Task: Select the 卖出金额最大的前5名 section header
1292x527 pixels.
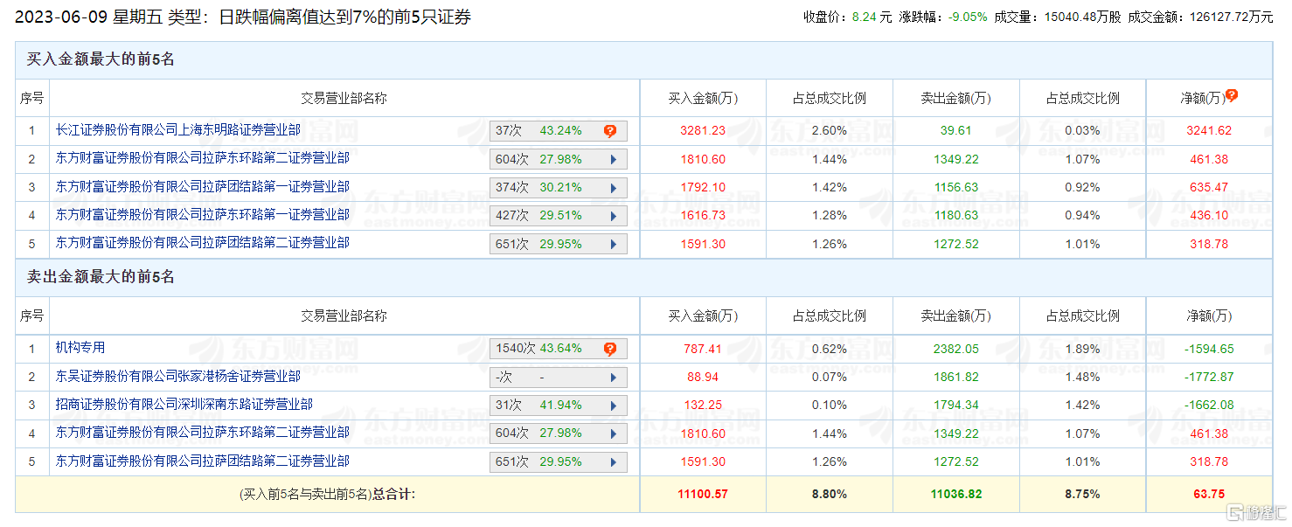Action: 101,277
